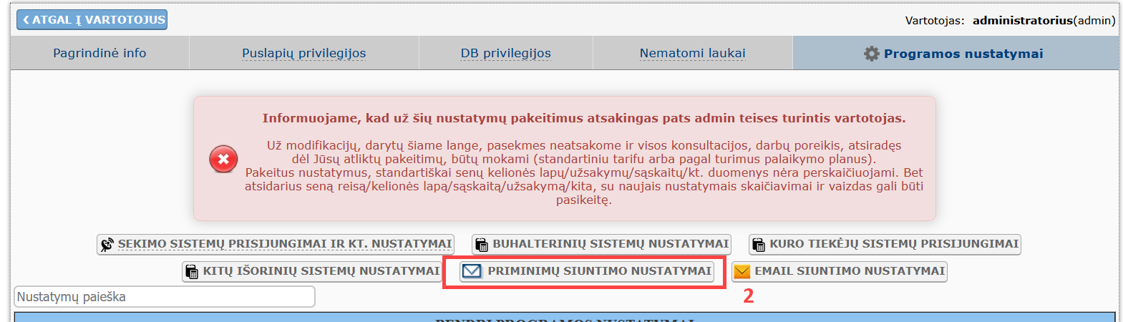Open Email siuntimo nustatymai
The image size is (1123, 322).
(x=840, y=271)
